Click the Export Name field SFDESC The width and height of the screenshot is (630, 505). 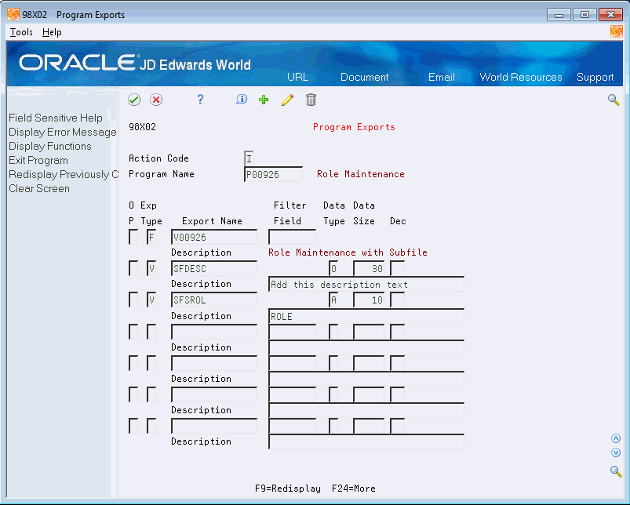tap(214, 268)
